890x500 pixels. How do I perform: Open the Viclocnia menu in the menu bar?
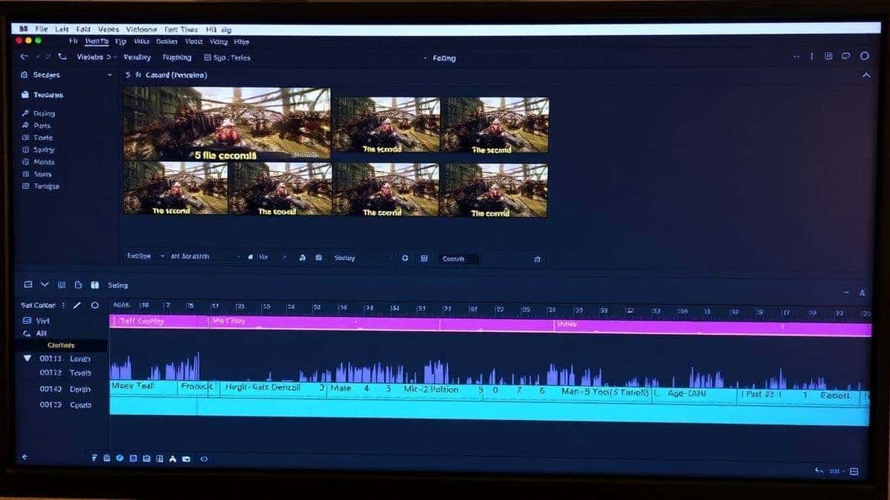tap(141, 29)
